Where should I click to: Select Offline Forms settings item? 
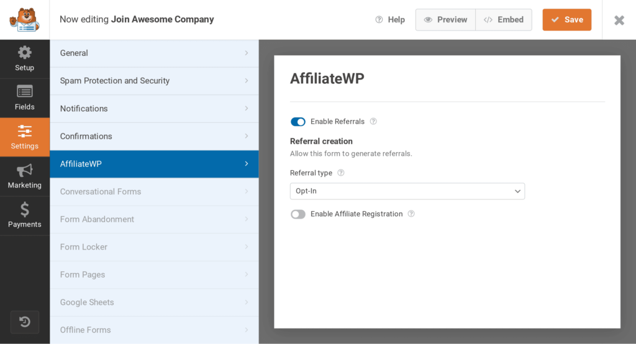click(x=154, y=330)
